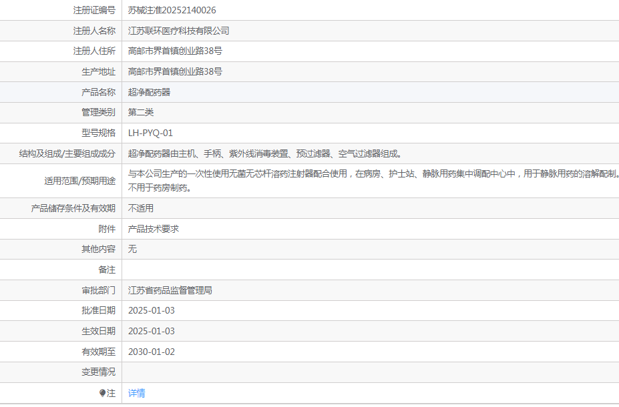Click the 结构及组成/主要组成成分 label

click(x=67, y=154)
